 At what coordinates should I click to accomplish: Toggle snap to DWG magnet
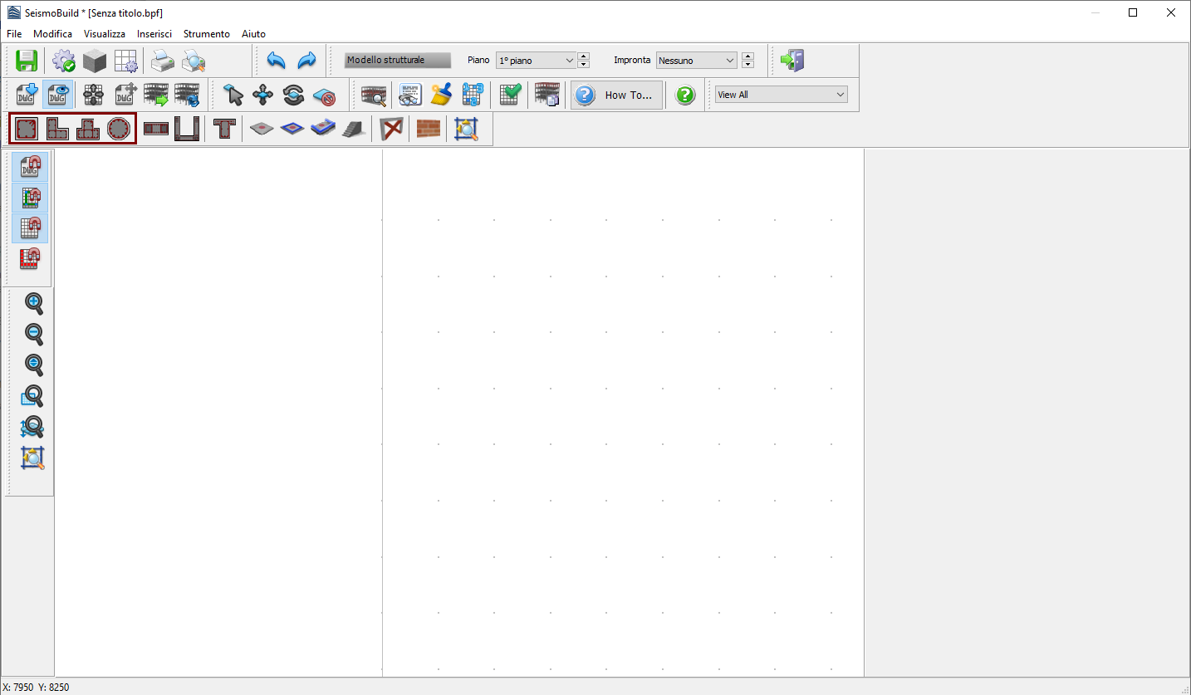point(30,167)
